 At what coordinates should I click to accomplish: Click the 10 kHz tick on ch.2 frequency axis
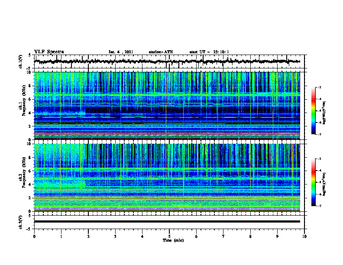tap(29, 144)
